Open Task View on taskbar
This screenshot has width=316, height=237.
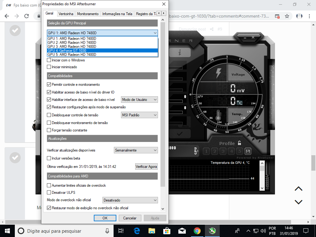coord(121,231)
